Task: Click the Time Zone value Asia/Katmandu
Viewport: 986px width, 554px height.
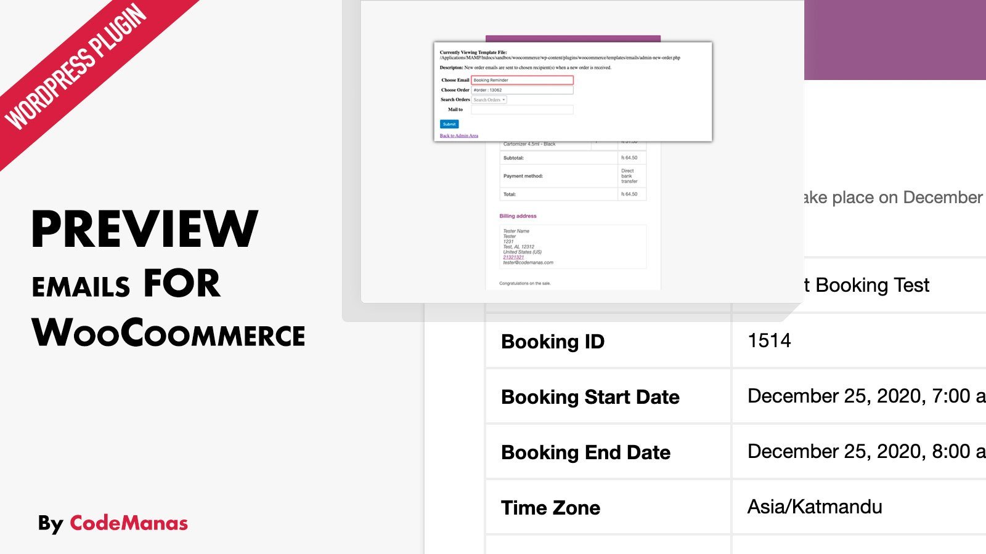Action: point(815,507)
